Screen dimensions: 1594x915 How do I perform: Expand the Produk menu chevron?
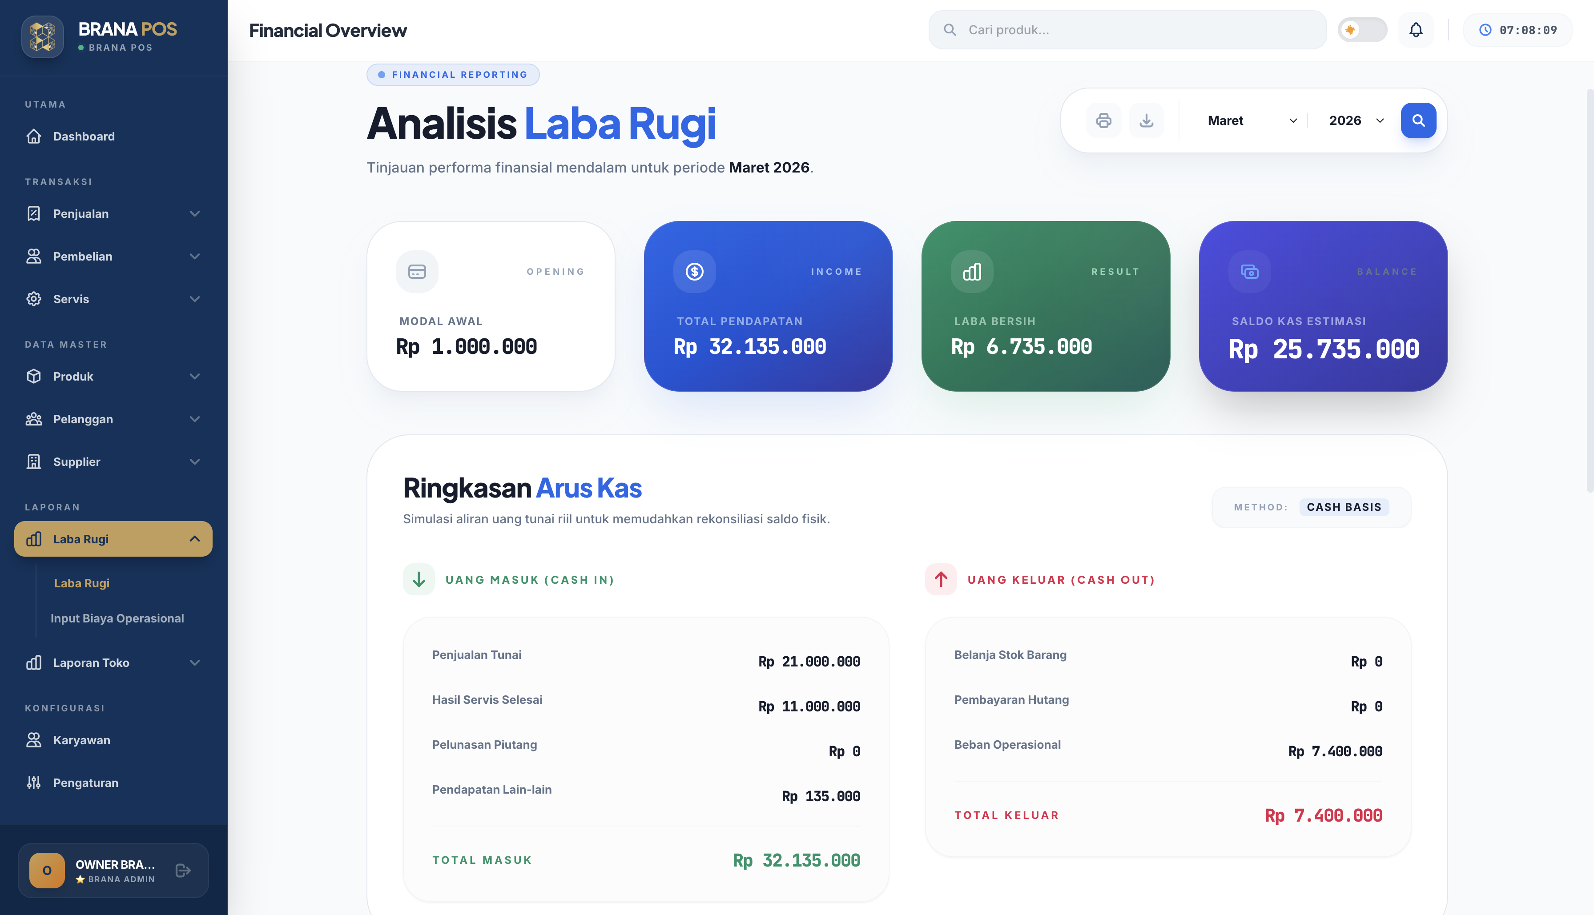tap(195, 377)
